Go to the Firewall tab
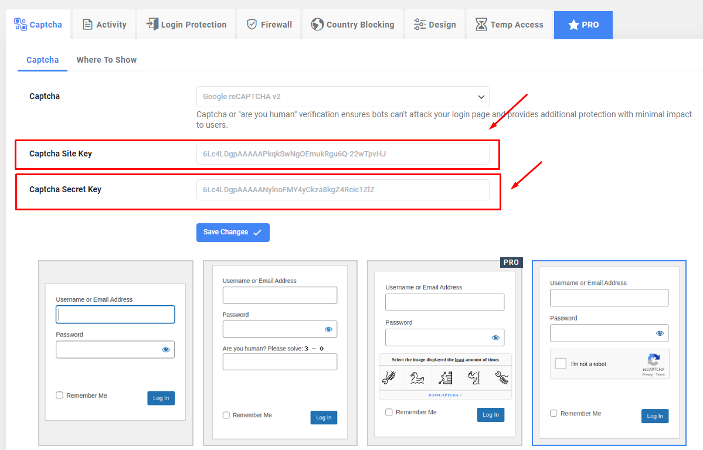This screenshot has height=450, width=703. point(269,24)
